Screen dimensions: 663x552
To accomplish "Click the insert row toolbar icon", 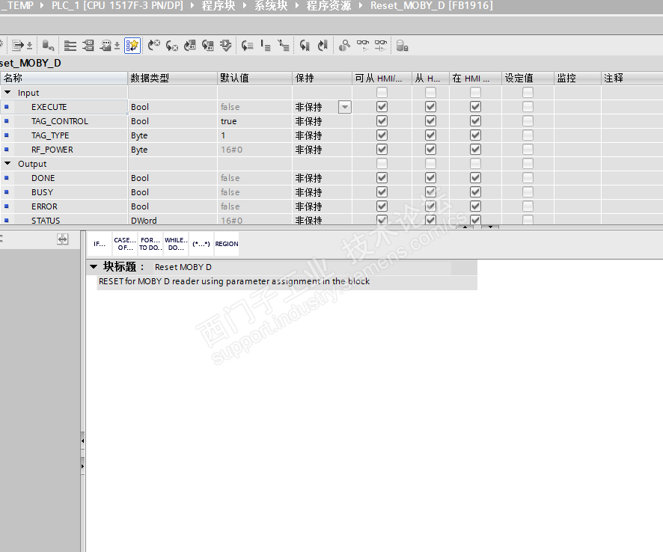I will coord(18,45).
